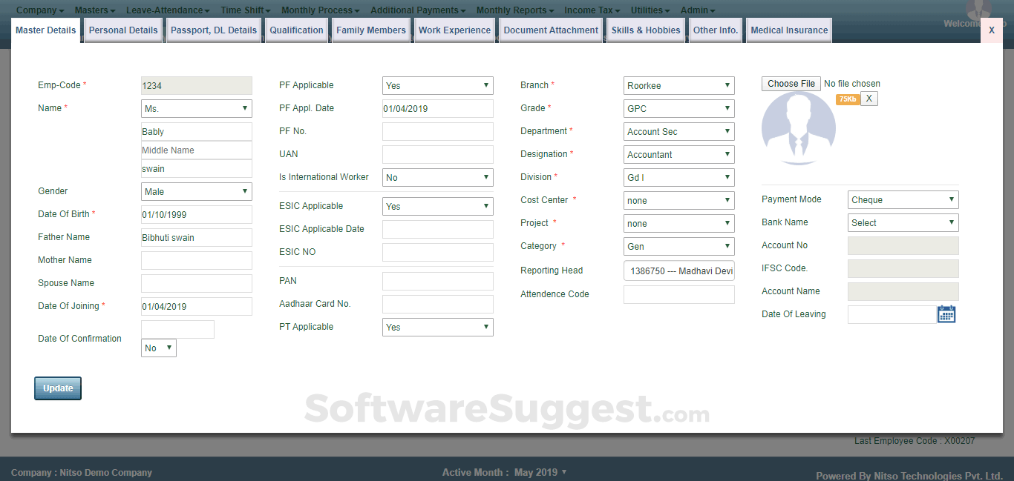
Task: Open the PF Applicable dropdown
Action: tap(438, 85)
